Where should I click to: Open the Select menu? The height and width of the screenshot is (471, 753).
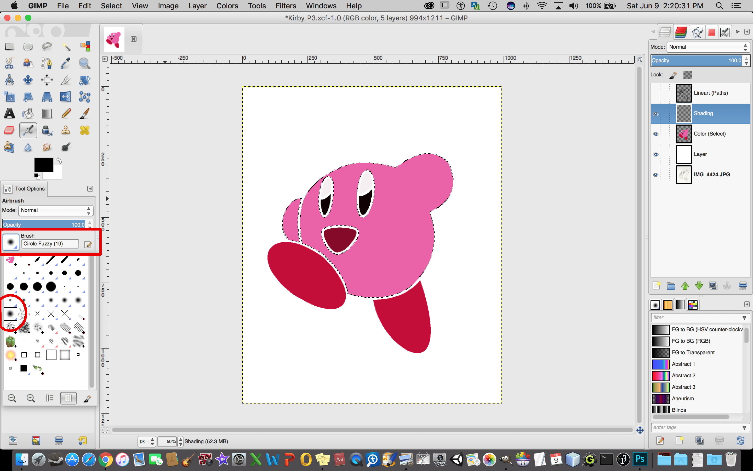tap(111, 6)
